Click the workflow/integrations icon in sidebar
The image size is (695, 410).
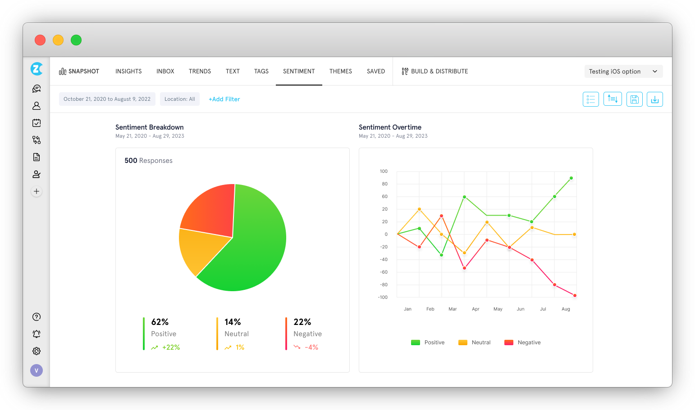pos(37,140)
